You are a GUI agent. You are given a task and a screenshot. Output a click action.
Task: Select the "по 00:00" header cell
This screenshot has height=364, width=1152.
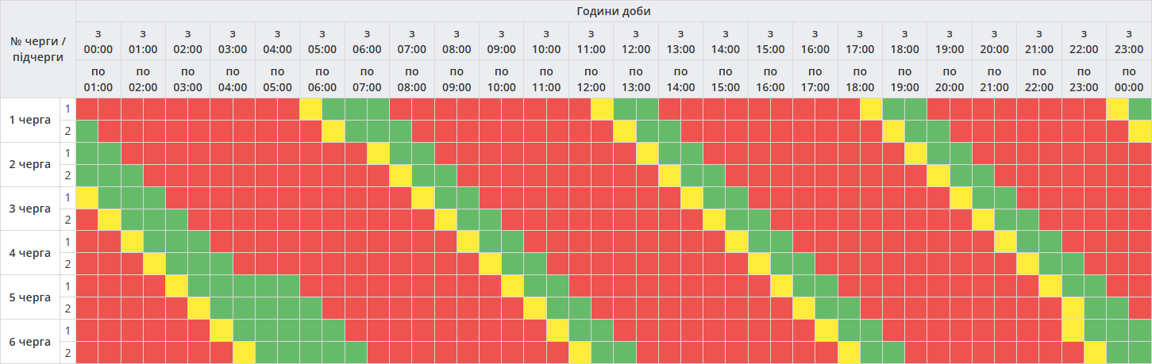tap(1128, 79)
